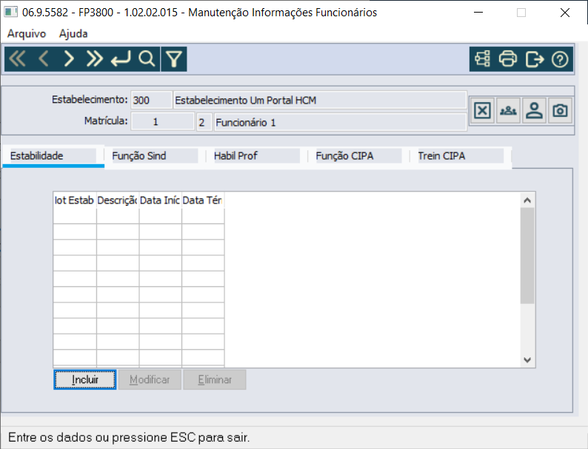The width and height of the screenshot is (588, 449).
Task: Click the disabled Eliminar button
Action: coord(215,379)
